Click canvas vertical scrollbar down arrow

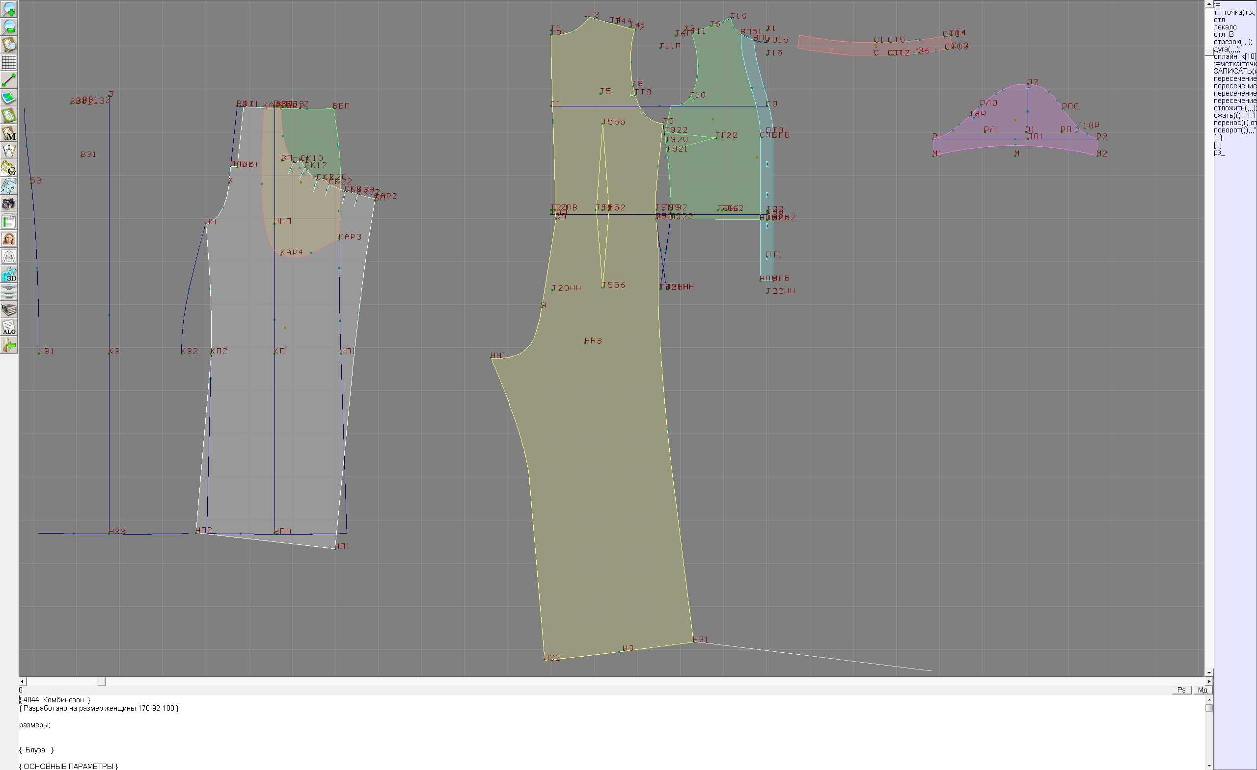tap(1208, 673)
